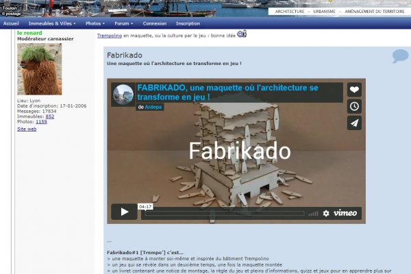Screen dimensions: 411x274
Task: Open the Inscription page
Action: tap(188, 23)
